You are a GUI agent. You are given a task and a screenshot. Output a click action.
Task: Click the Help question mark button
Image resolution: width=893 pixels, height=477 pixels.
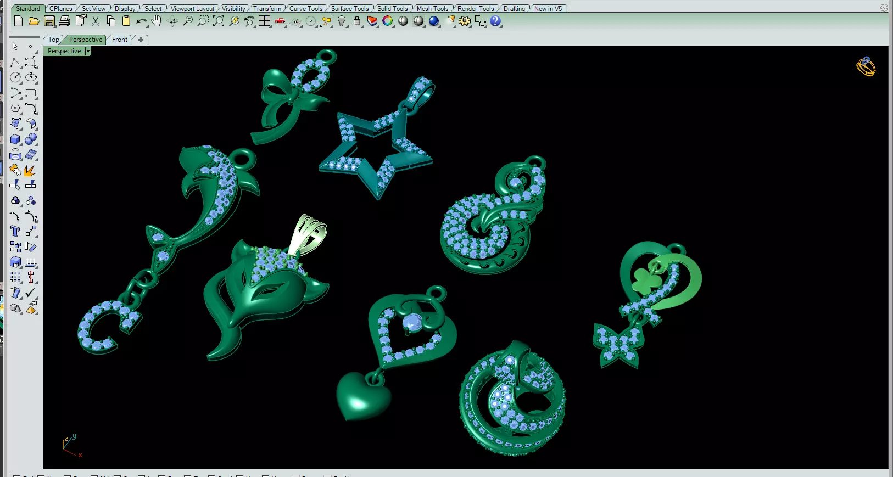coord(496,21)
